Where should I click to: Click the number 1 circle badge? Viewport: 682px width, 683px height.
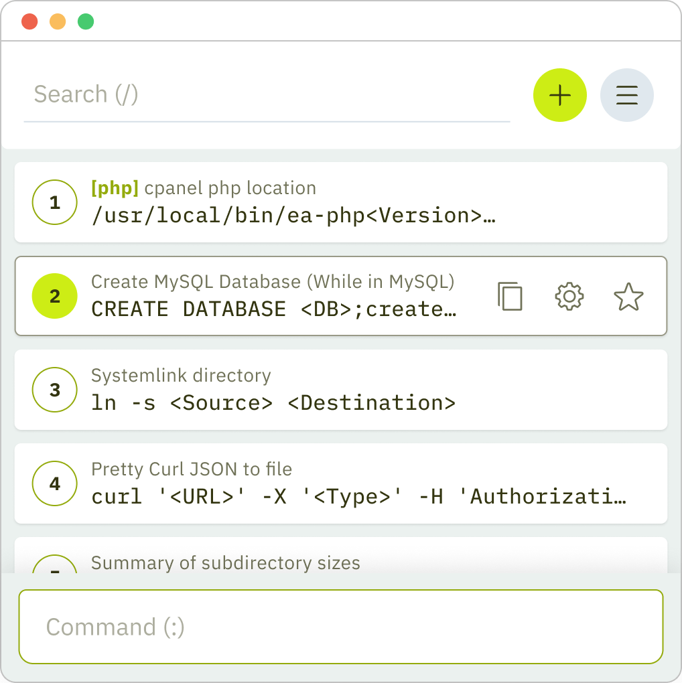pyautogui.click(x=55, y=202)
